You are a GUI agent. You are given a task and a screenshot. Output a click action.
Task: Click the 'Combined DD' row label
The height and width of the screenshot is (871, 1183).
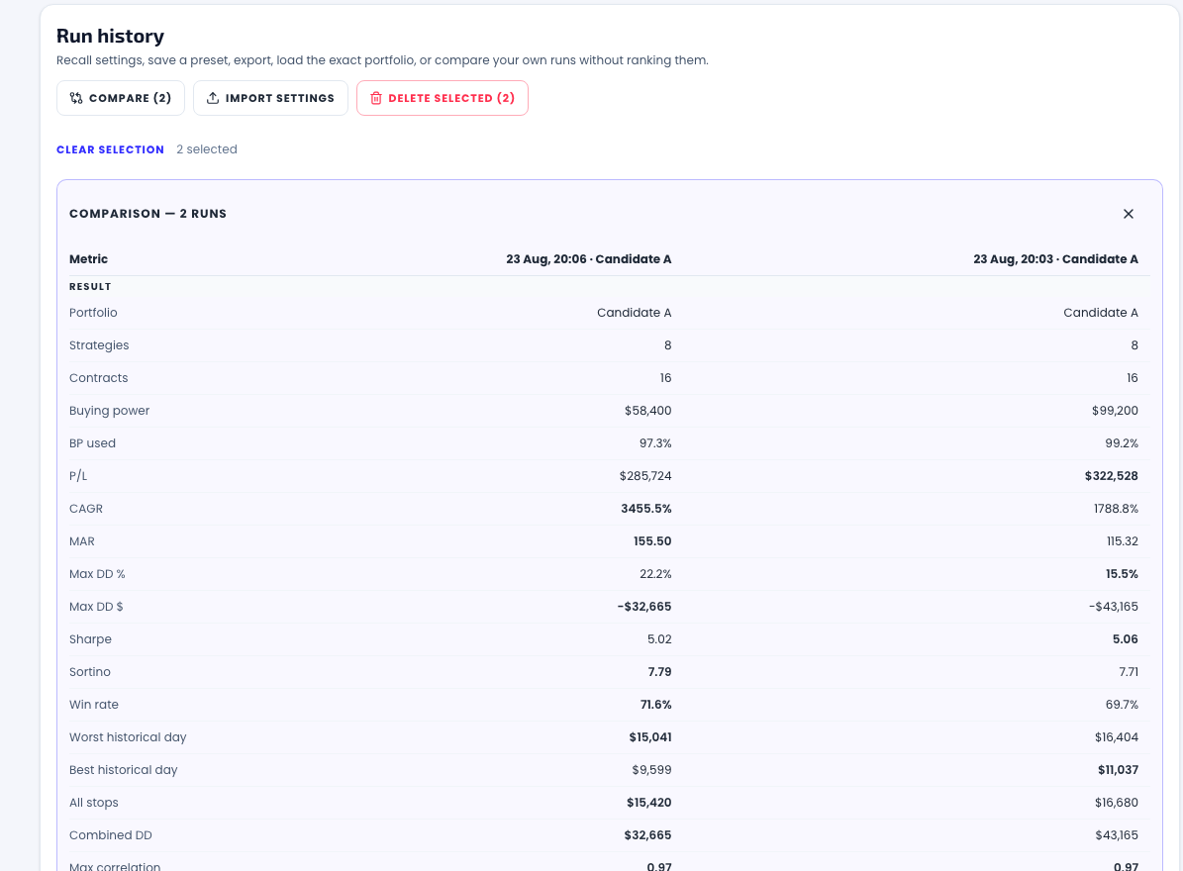point(111,835)
